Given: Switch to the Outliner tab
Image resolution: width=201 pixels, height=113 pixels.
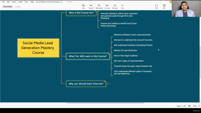Looking at the screenshot, I should 18,7.
